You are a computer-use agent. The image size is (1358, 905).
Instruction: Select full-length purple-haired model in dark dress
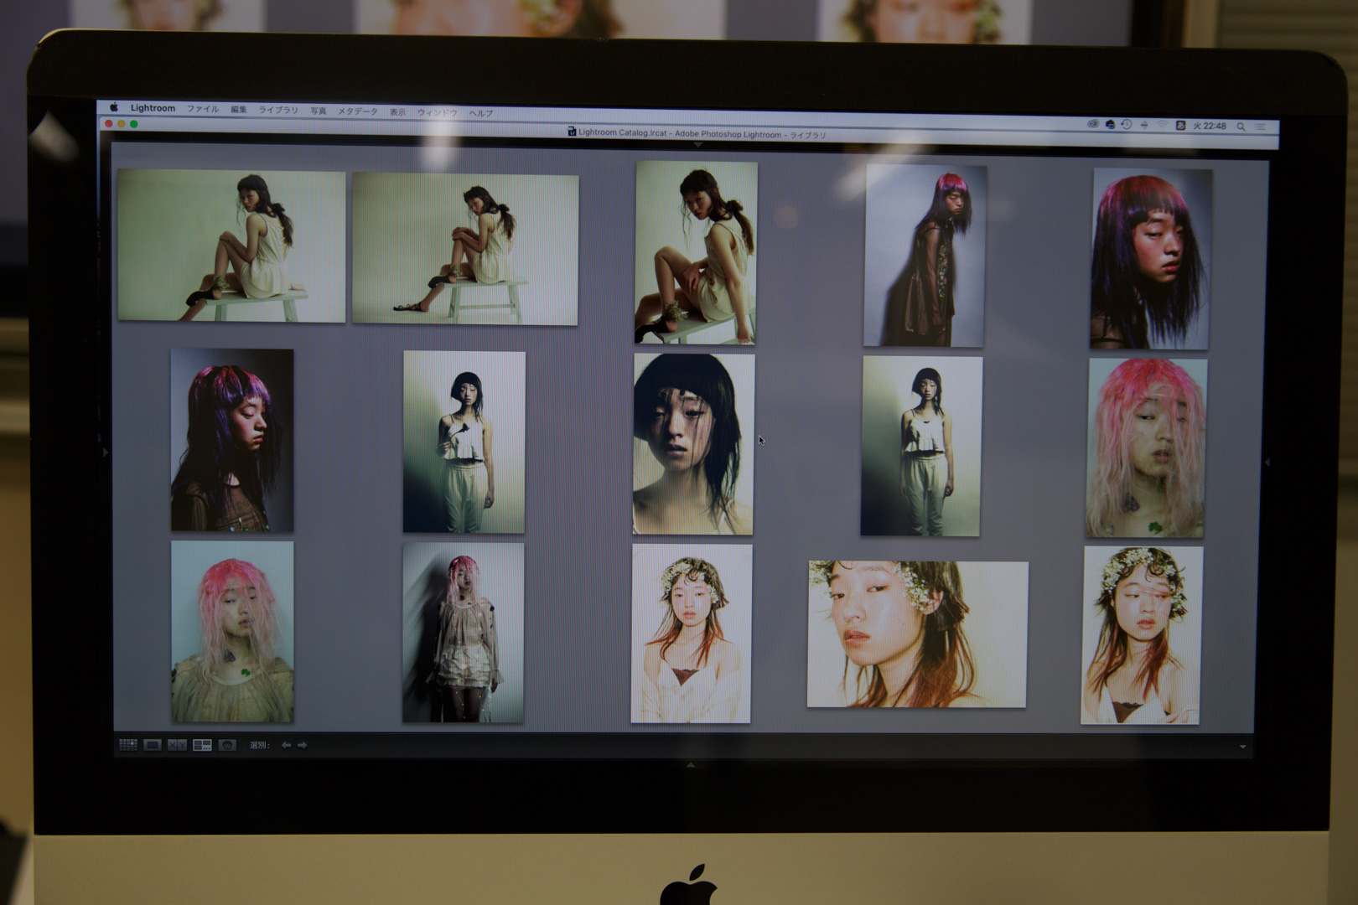click(925, 256)
